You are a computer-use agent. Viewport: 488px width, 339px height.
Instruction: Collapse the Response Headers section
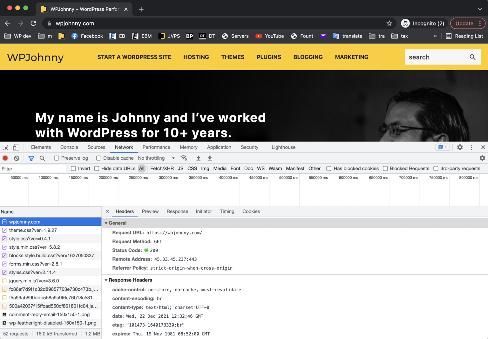[x=106, y=280]
